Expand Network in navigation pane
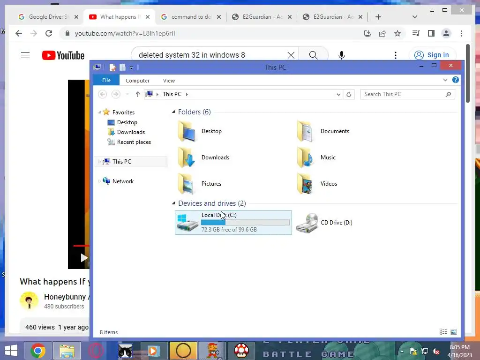Viewport: 480px width, 360px height. (x=99, y=181)
